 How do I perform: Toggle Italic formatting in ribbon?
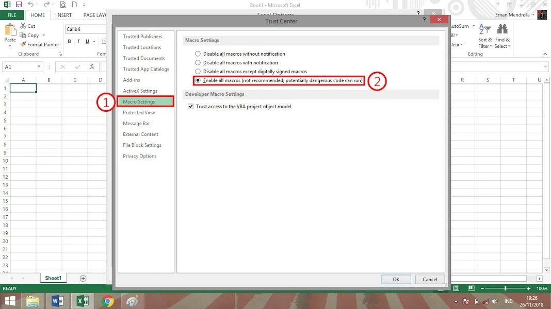pos(78,41)
